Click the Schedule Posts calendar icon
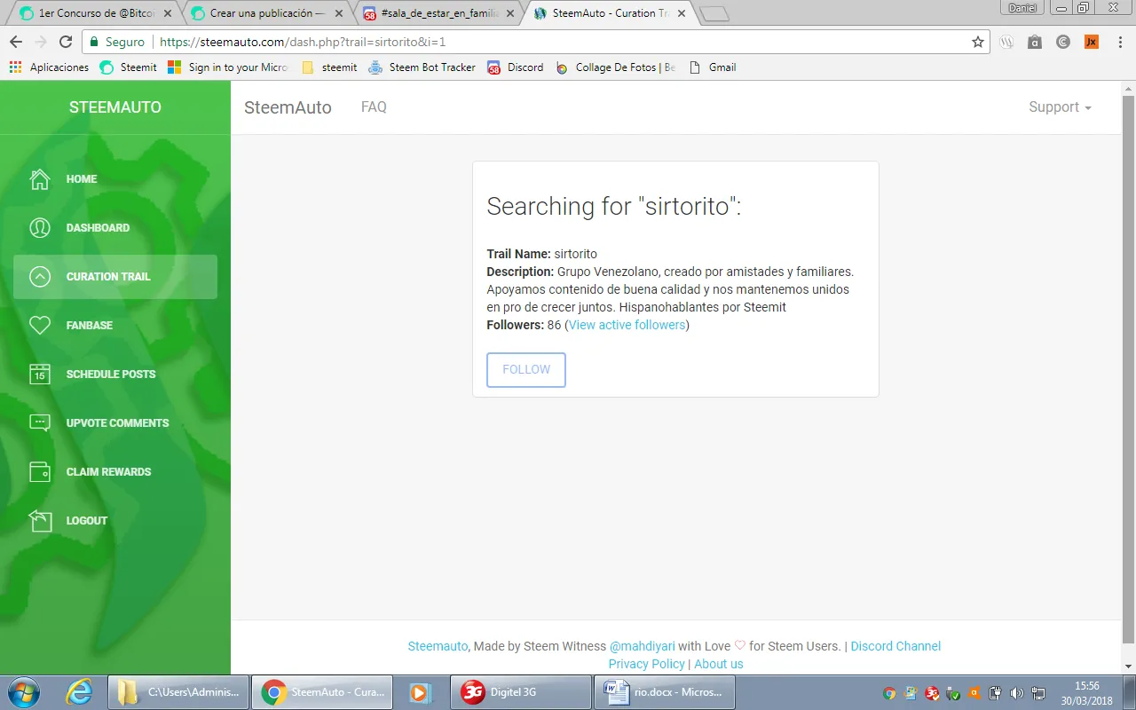The width and height of the screenshot is (1136, 710). point(40,375)
